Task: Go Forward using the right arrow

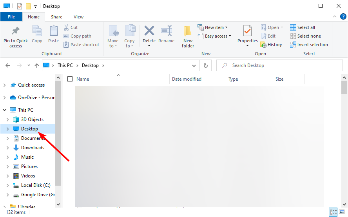Action: tap(20, 65)
